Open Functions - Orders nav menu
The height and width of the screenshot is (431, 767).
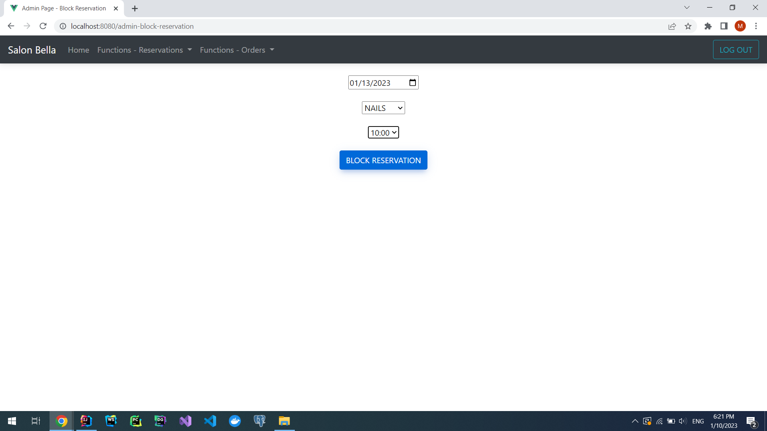(237, 50)
